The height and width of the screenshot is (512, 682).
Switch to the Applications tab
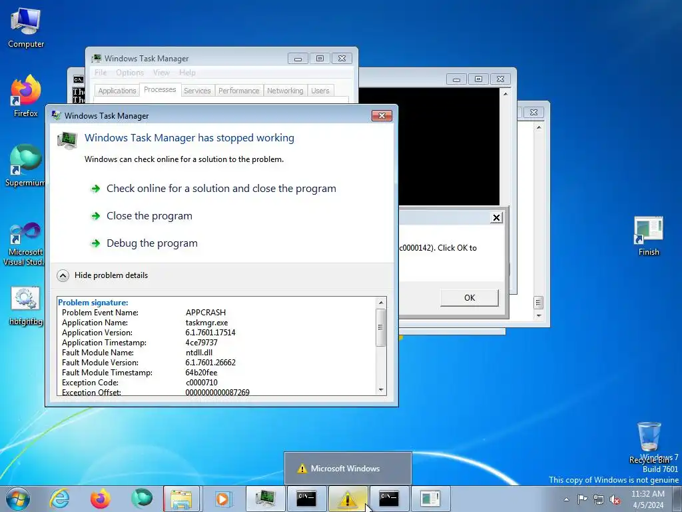point(117,91)
